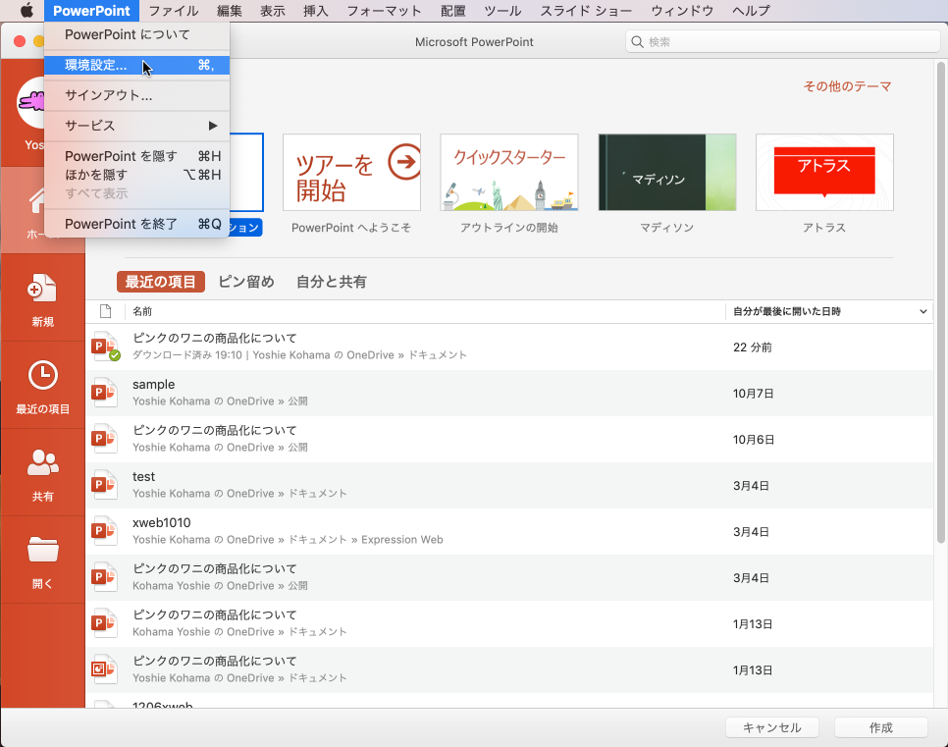Switch to the 自分と共有 tab
Image resolution: width=948 pixels, height=747 pixels.
tap(332, 282)
